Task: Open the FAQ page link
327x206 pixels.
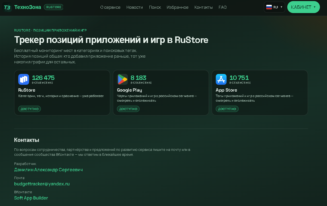Action: [x=223, y=7]
